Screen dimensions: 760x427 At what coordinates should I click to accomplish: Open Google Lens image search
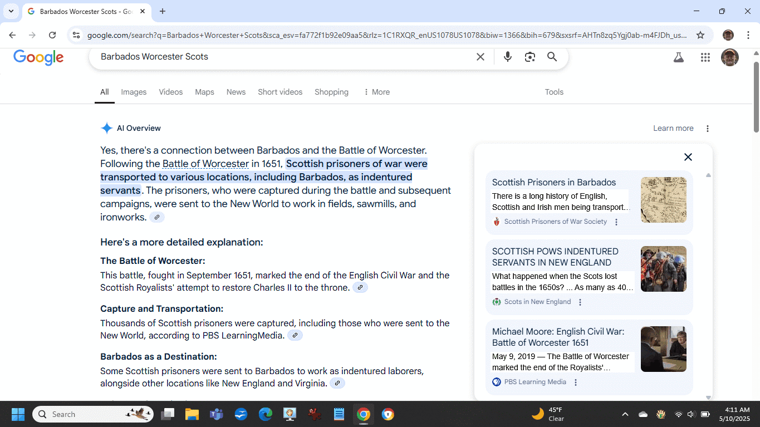[529, 57]
